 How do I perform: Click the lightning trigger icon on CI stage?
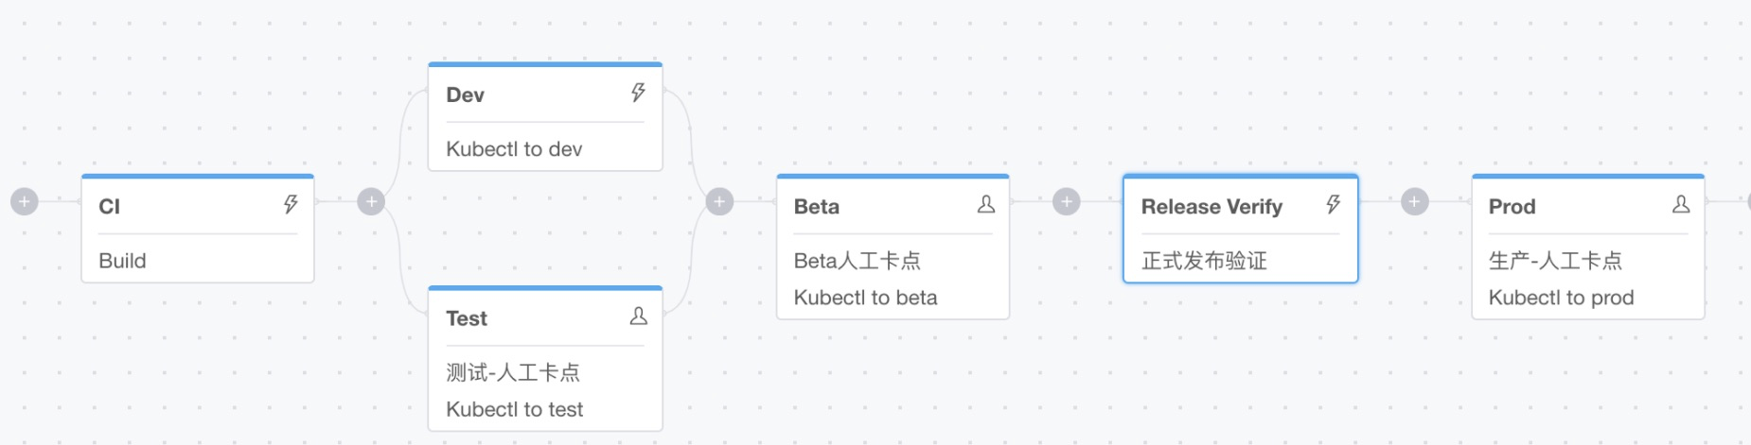point(291,204)
